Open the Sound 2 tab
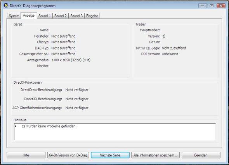The image size is (229, 165). point(61,16)
